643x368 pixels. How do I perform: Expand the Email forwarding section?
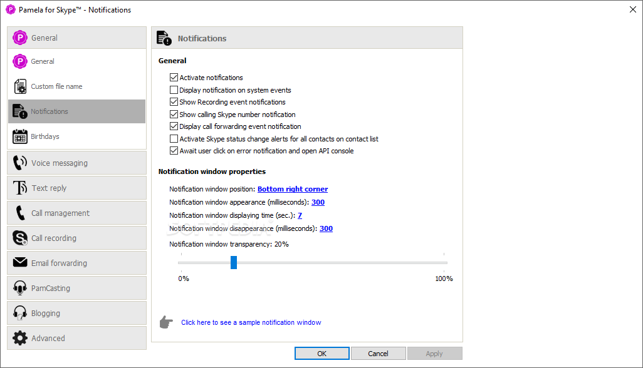tap(76, 263)
